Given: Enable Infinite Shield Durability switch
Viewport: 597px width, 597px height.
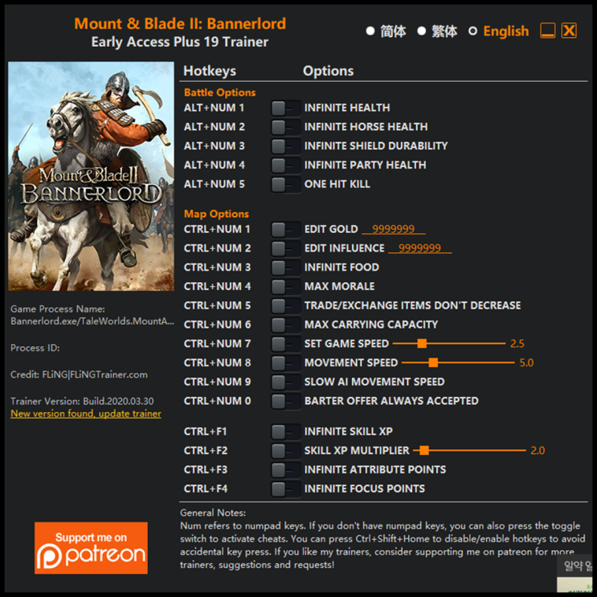Looking at the screenshot, I should point(285,146).
